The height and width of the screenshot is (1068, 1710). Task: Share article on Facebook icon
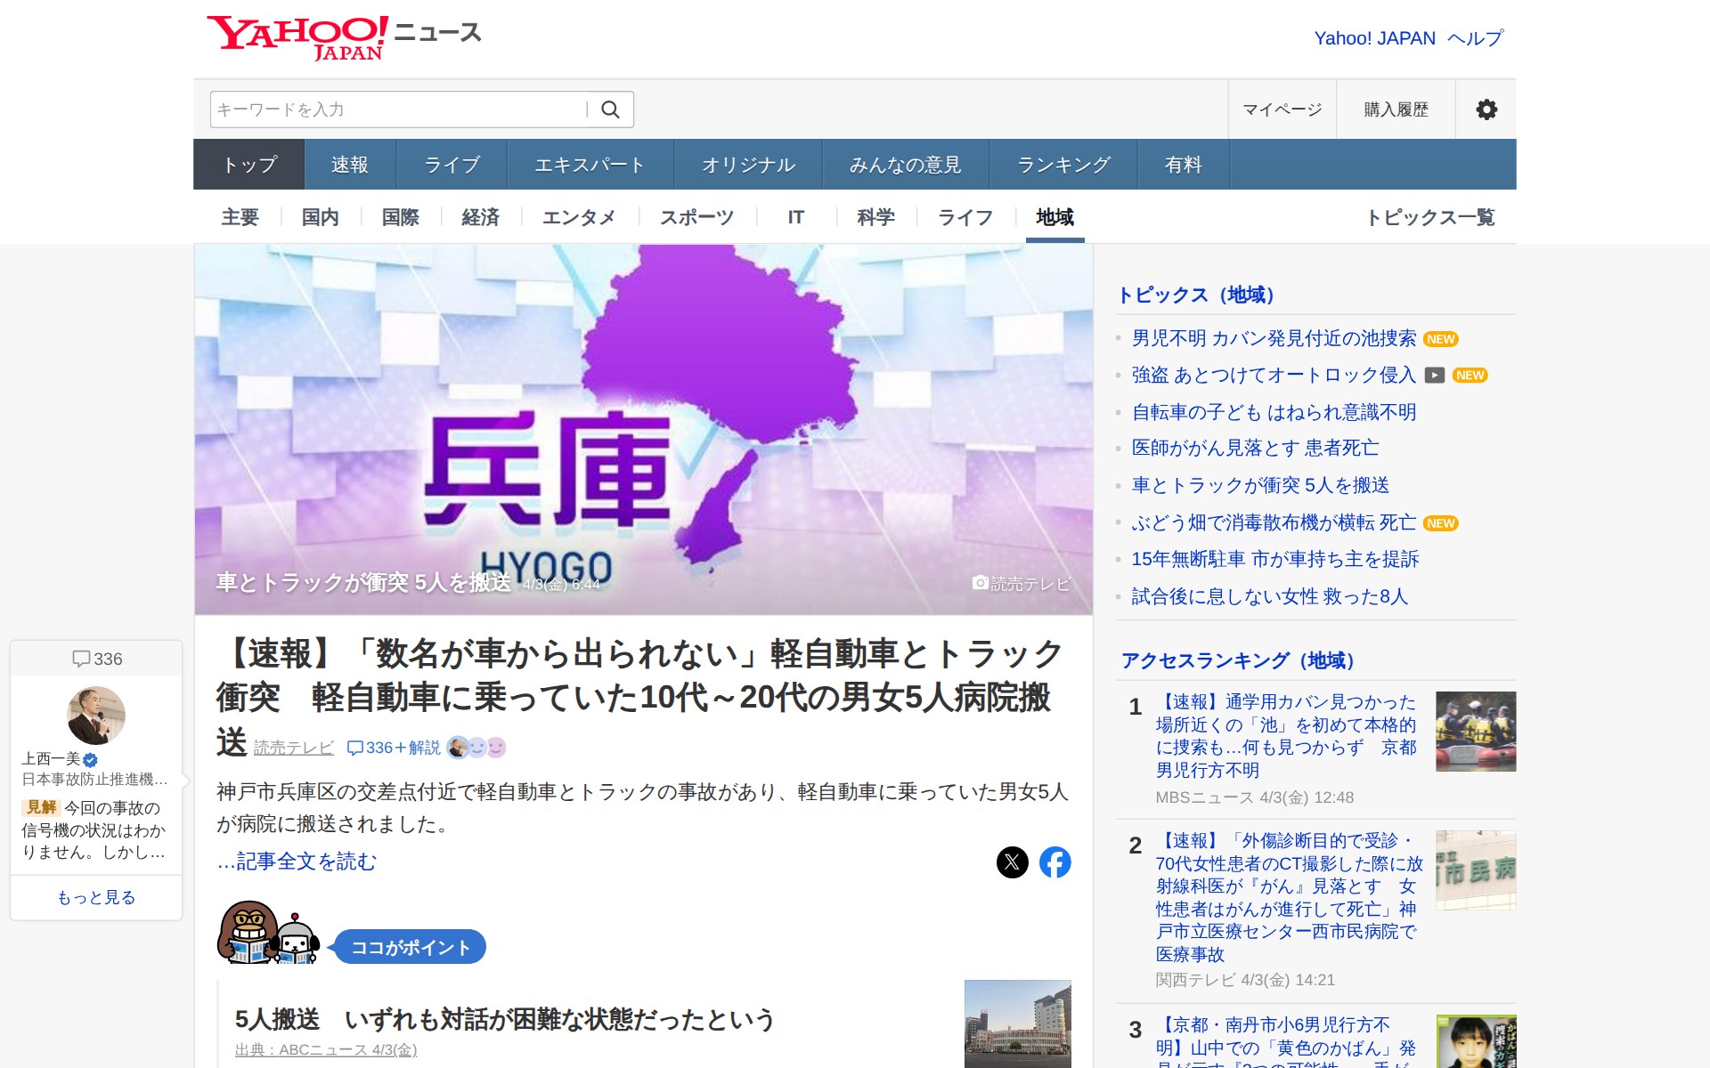[1055, 862]
